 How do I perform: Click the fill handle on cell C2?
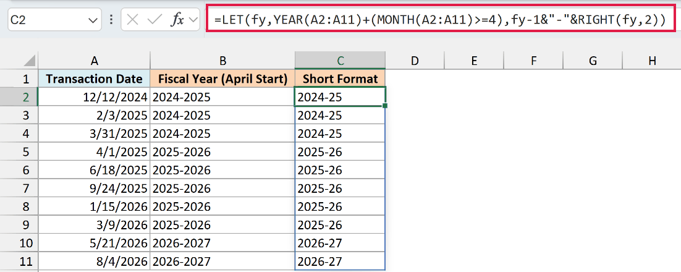[385, 106]
